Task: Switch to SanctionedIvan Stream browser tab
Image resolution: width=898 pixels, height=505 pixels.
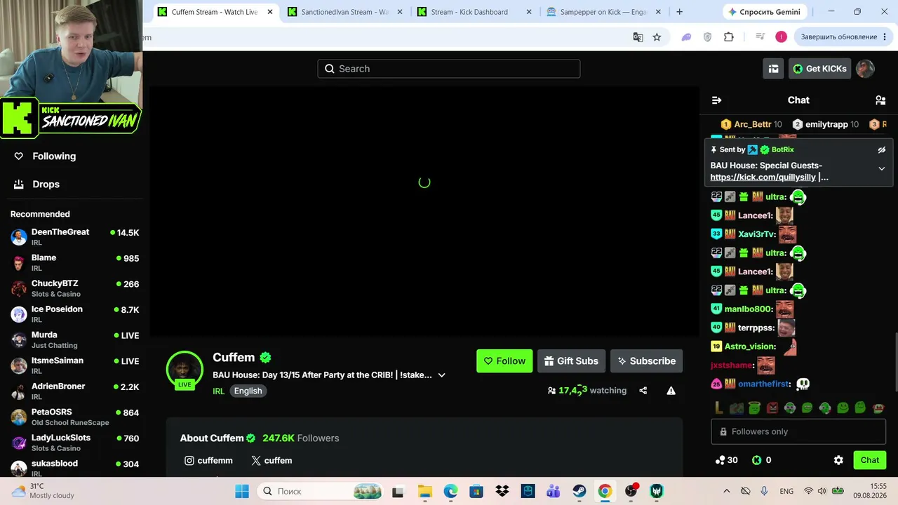Action: pos(344,12)
